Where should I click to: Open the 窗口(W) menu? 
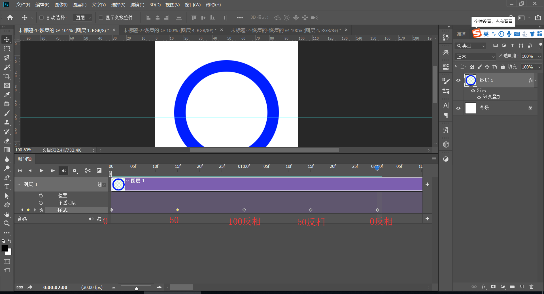click(x=193, y=5)
